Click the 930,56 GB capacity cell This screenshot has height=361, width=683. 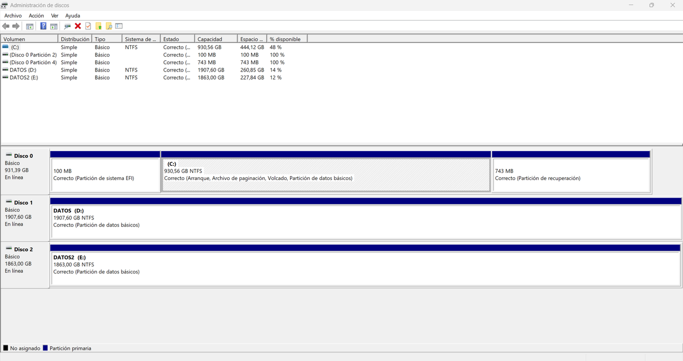click(x=209, y=47)
